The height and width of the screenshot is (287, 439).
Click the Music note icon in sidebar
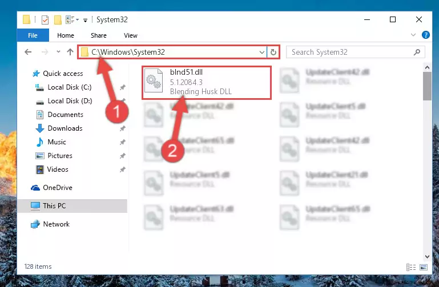(x=40, y=142)
